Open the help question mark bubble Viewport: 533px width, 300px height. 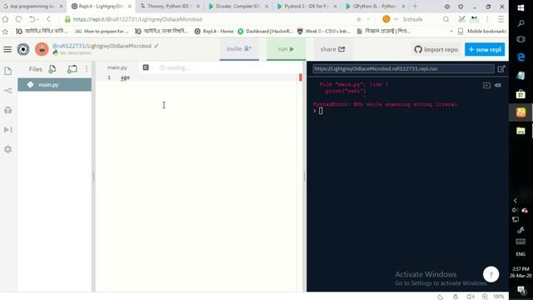pos(491,274)
